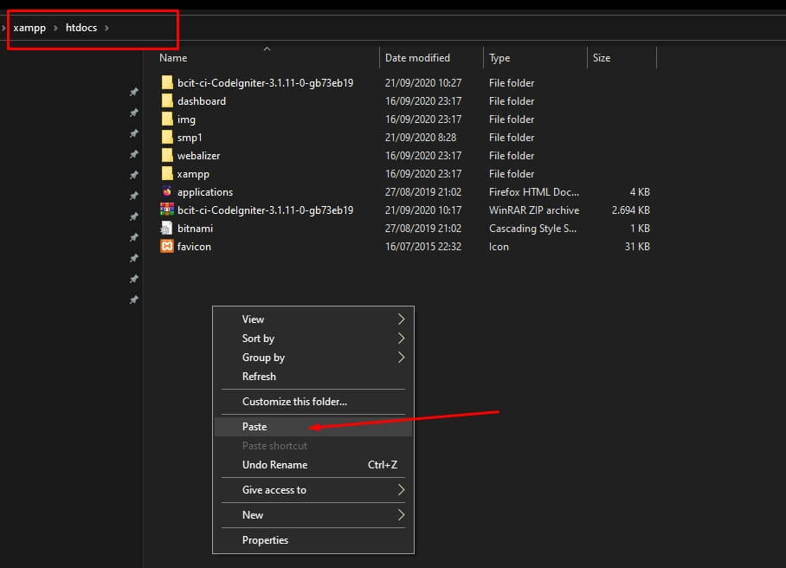
Task: Select the webalizer folder icon
Action: point(167,156)
